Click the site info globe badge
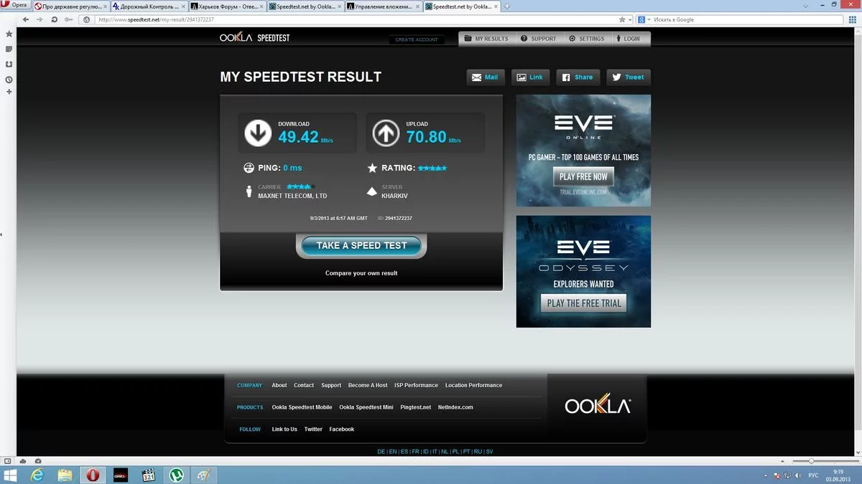Viewport: 862px width, 484px height. pos(86,19)
